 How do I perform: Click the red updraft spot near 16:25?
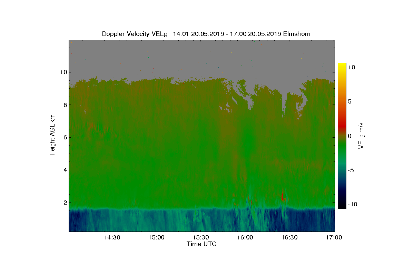point(282,197)
